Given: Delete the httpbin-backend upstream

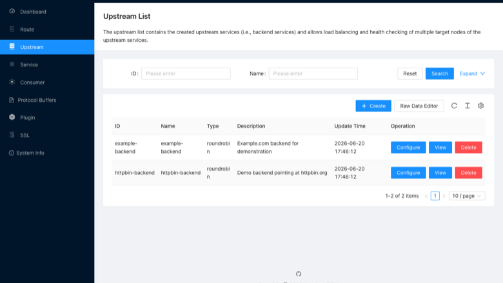Looking at the screenshot, I should click(468, 173).
